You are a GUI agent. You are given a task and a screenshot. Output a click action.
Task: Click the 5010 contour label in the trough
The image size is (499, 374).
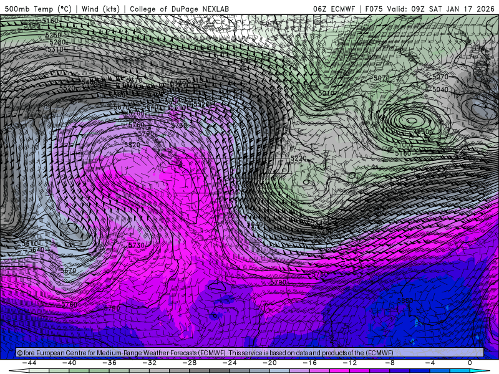(326, 93)
